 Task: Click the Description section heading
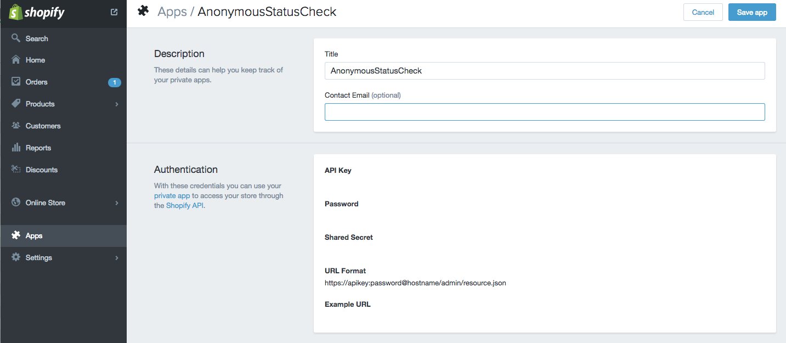tap(179, 54)
